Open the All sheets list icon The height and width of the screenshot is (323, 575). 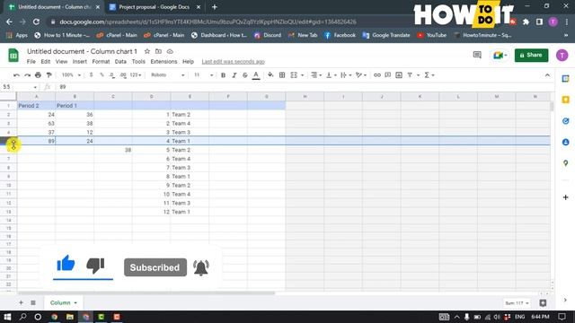pyautogui.click(x=33, y=302)
